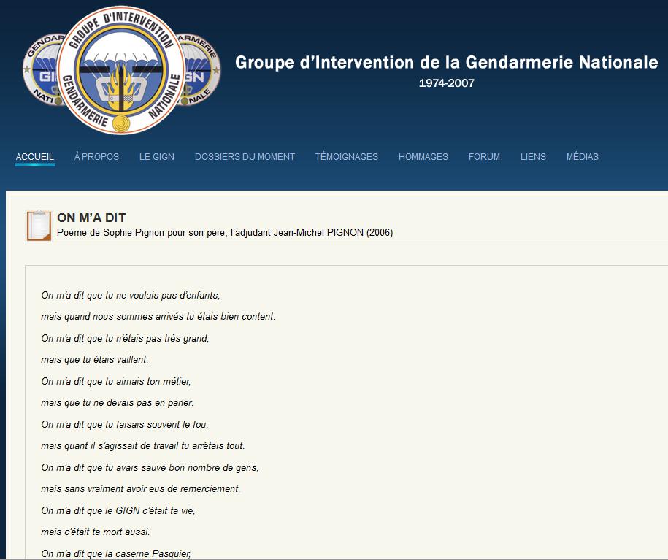Go to the MÉDIAS section
Image resolution: width=668 pixels, height=560 pixels.
(583, 157)
